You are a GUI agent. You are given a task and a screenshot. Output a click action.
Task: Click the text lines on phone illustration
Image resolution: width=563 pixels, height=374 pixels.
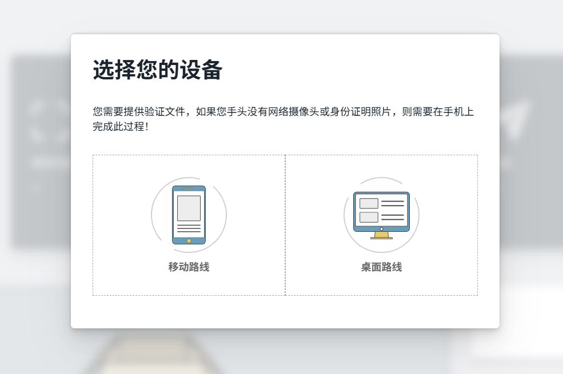189,228
